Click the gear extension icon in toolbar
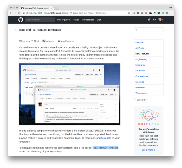The image size is (182, 168). coord(167,13)
